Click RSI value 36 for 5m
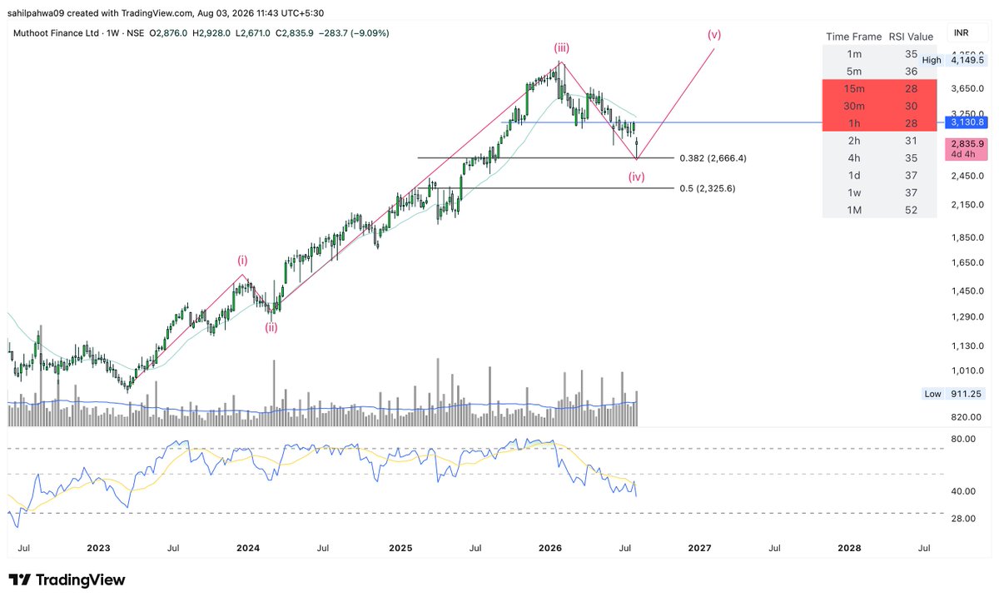Image resolution: width=999 pixels, height=602 pixels. pos(911,72)
